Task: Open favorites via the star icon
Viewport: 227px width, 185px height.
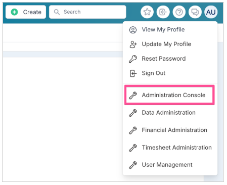Action: [x=147, y=12]
